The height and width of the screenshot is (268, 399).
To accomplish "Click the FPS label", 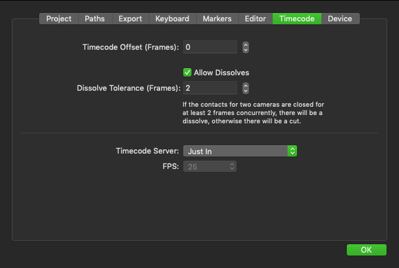I will pos(171,167).
